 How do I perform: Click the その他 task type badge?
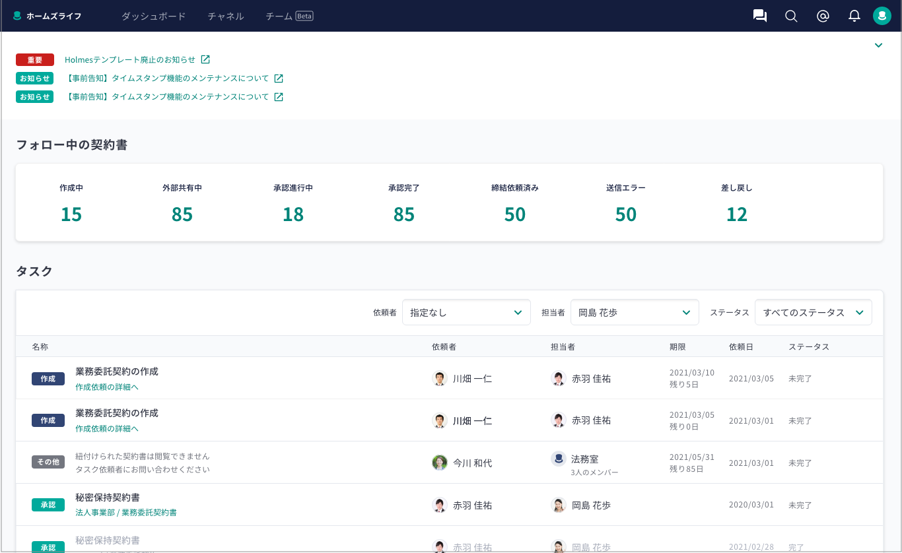[x=48, y=463]
